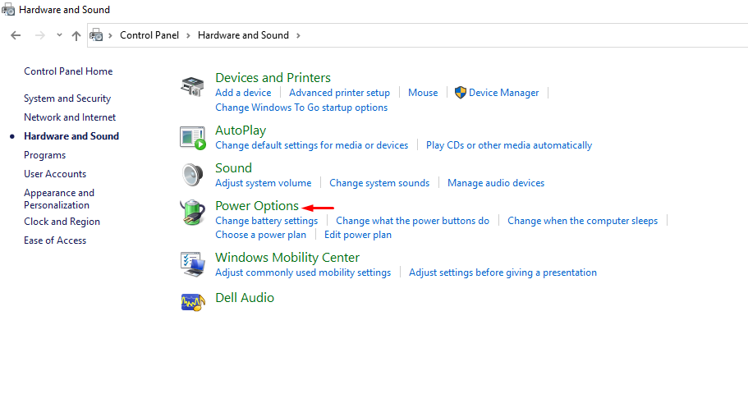Click Change when the computer sleeps
The width and height of the screenshot is (748, 403).
tap(582, 220)
